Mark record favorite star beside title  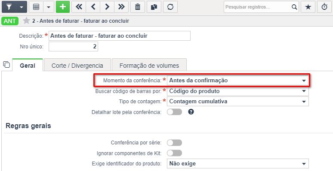[x=26, y=21]
